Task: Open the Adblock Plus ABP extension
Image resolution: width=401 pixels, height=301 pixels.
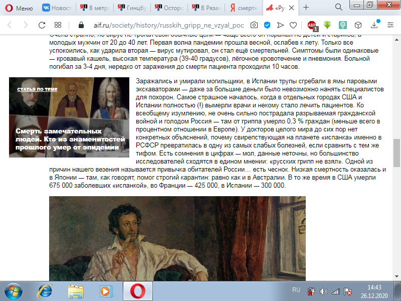Action: click(x=312, y=26)
